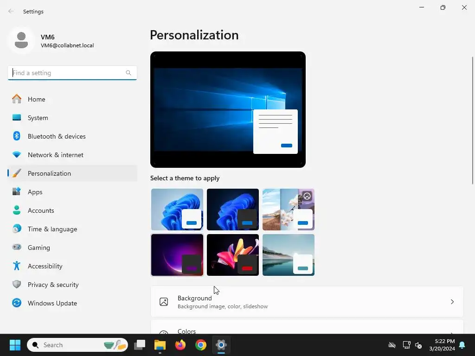Click the Background picture icon

164,301
